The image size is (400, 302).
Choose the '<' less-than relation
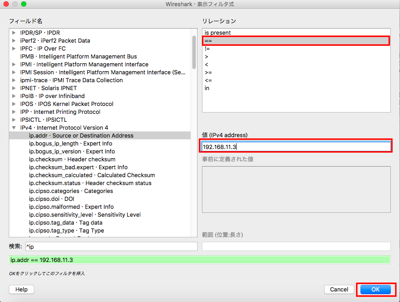296,64
